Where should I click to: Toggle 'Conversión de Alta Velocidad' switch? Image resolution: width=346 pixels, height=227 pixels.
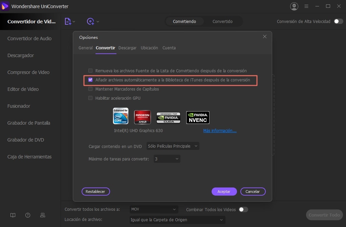point(338,21)
